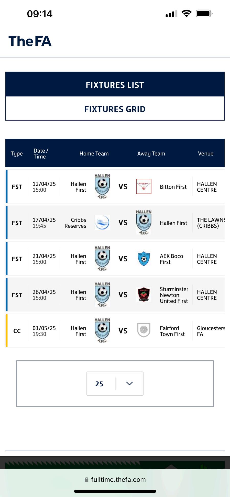
Task: Switch to the Fixtures Grid tab
Action: click(115, 109)
